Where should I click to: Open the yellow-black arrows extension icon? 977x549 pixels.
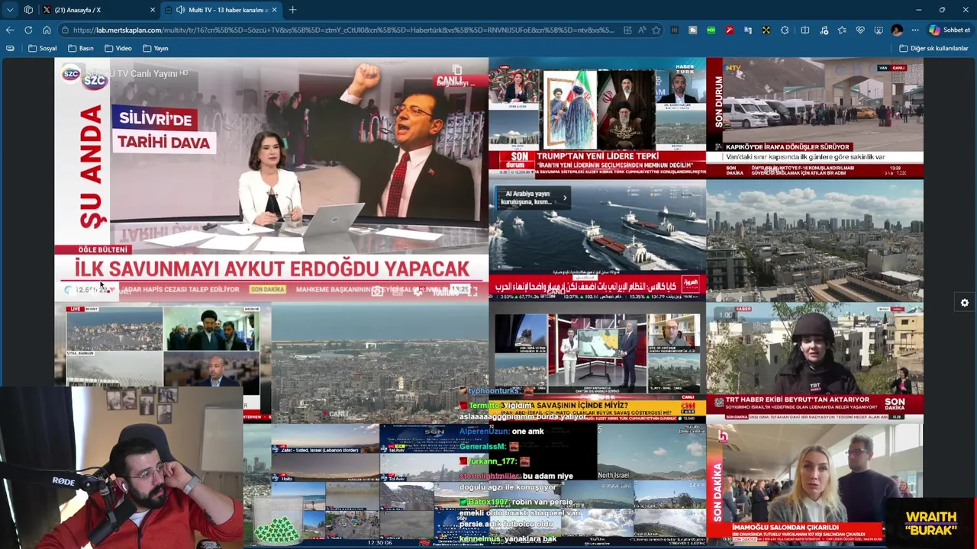pos(766,30)
